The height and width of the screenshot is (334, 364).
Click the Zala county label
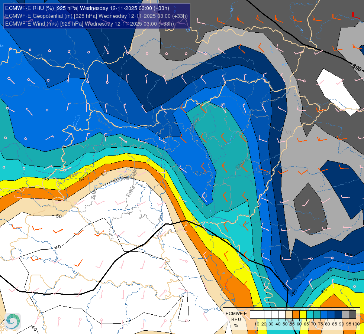click(94, 196)
